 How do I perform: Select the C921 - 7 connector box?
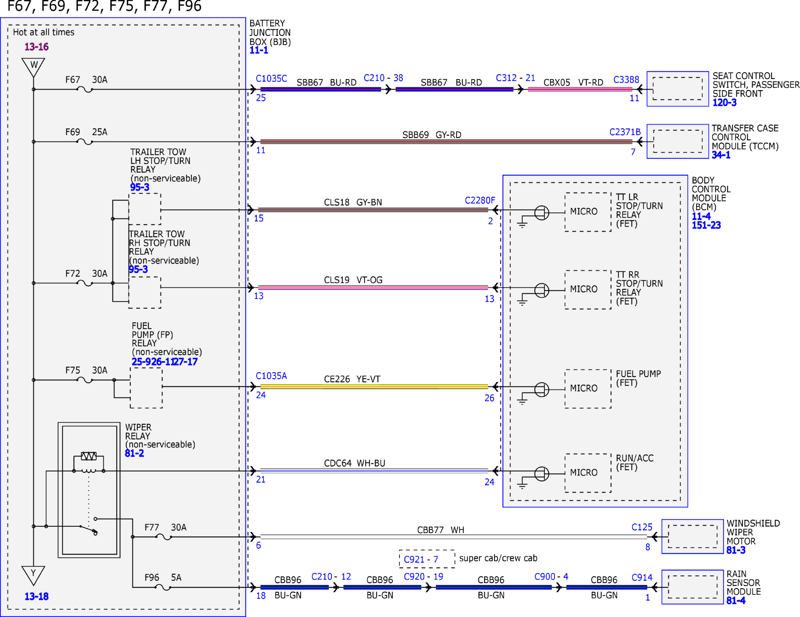[x=427, y=559]
